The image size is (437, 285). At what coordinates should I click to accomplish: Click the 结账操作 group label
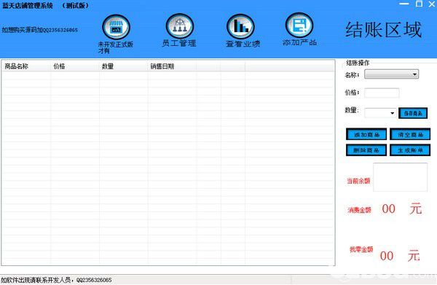358,63
